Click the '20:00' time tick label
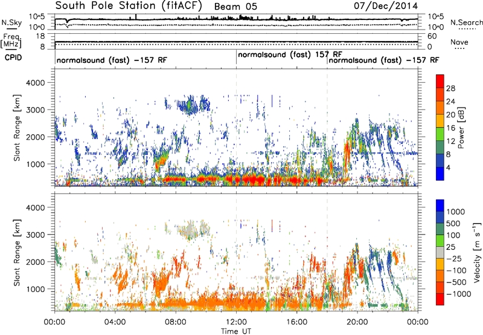 [357, 322]
